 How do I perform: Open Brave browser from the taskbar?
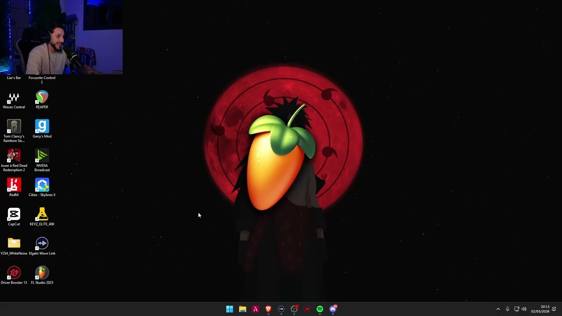tap(268, 309)
